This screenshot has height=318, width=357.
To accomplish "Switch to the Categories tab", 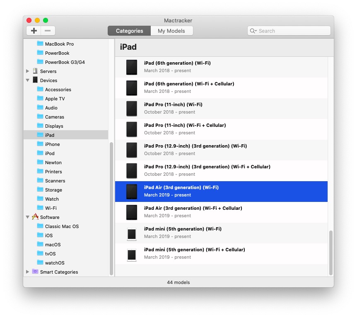I will coord(129,31).
